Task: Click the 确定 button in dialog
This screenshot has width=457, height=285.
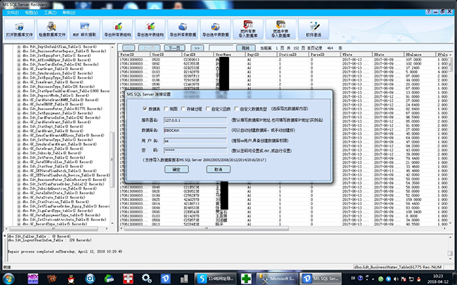Action: 176,169
